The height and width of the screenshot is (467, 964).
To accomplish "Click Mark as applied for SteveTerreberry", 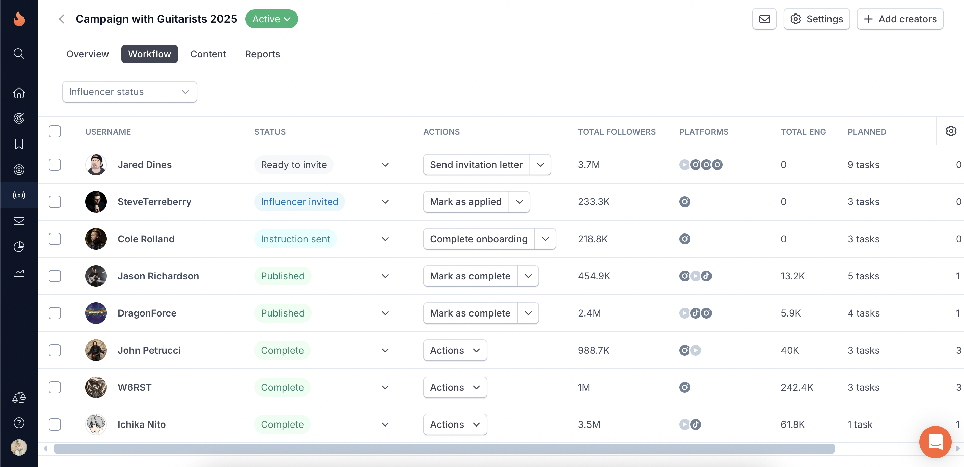I will point(465,202).
